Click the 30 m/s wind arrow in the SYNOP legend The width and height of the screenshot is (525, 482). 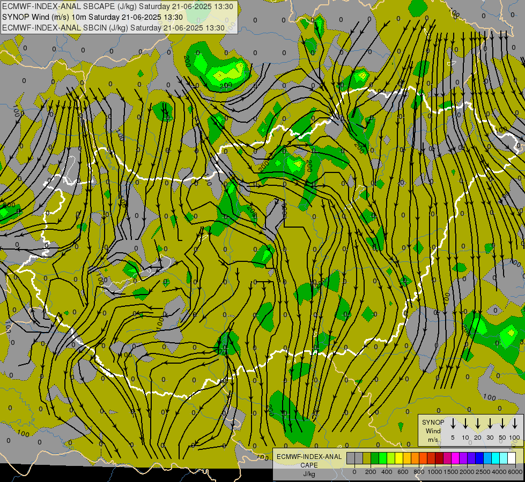tap(490, 424)
